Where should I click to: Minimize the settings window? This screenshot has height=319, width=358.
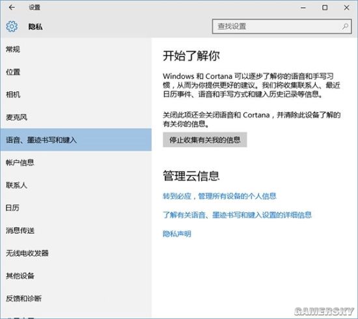[303, 8]
